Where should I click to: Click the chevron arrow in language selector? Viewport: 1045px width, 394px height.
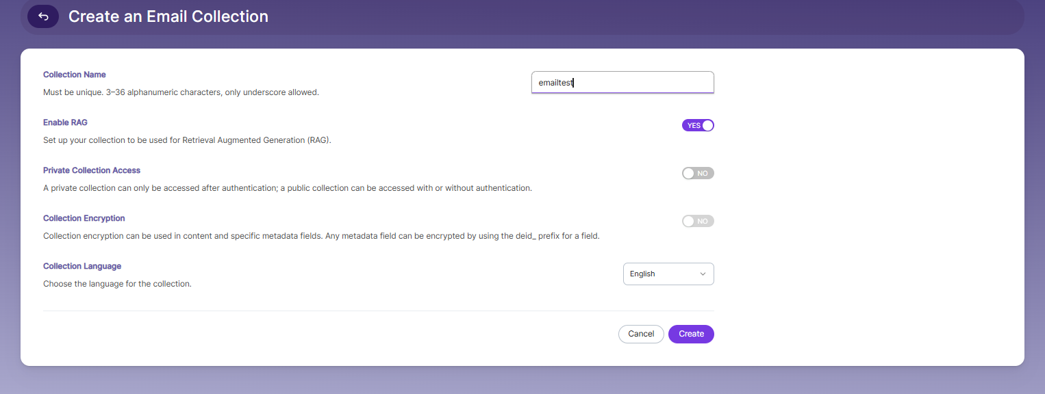point(703,274)
